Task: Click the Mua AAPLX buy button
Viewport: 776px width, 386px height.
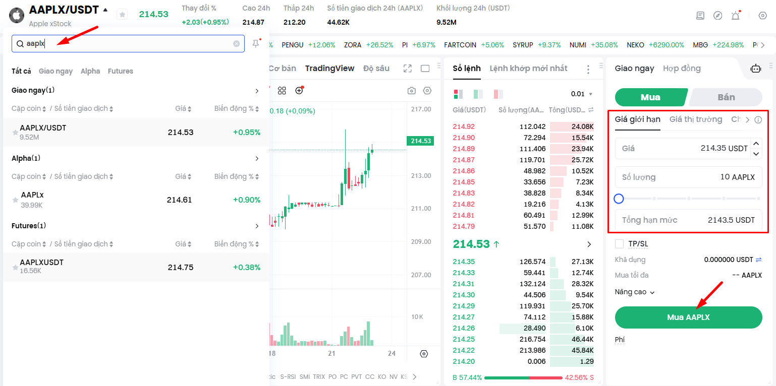Action: 688,317
